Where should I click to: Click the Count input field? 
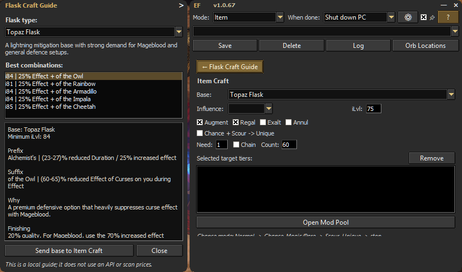pos(289,145)
